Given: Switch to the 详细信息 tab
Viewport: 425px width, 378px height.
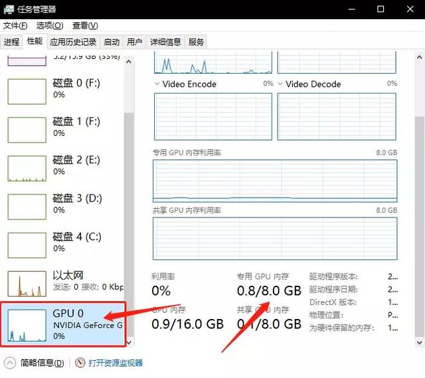Looking at the screenshot, I should (165, 42).
